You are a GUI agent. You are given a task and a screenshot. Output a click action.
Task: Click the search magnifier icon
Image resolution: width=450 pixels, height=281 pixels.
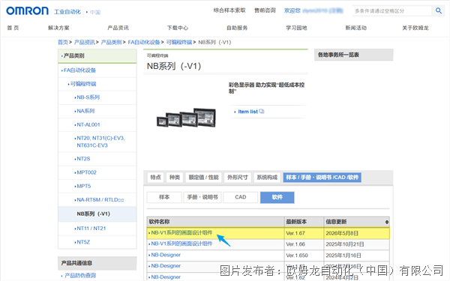click(x=438, y=11)
